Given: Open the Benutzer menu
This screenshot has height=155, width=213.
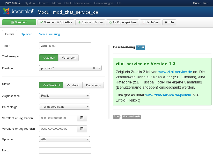Looking at the screenshot, I should pos(43,3).
